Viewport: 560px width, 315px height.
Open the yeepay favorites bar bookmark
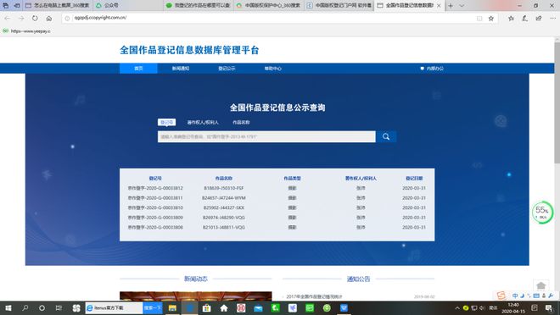click(x=27, y=31)
